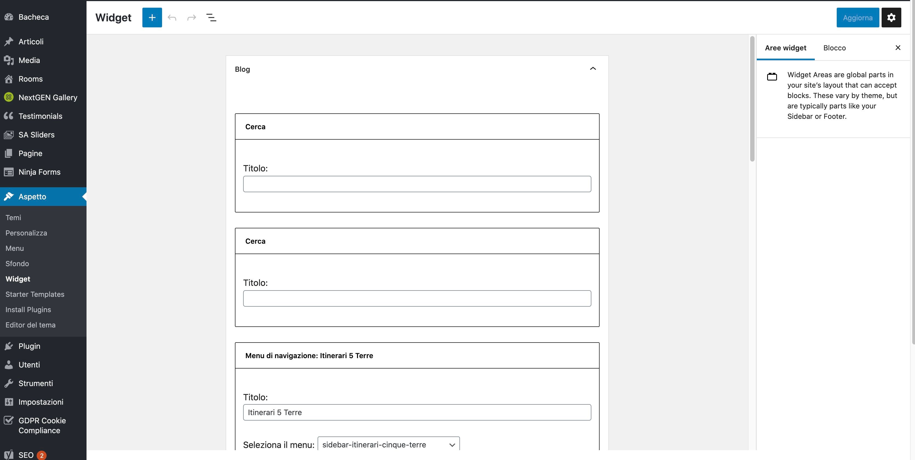The height and width of the screenshot is (460, 915).
Task: Click the undo arrow icon
Action: click(x=172, y=18)
